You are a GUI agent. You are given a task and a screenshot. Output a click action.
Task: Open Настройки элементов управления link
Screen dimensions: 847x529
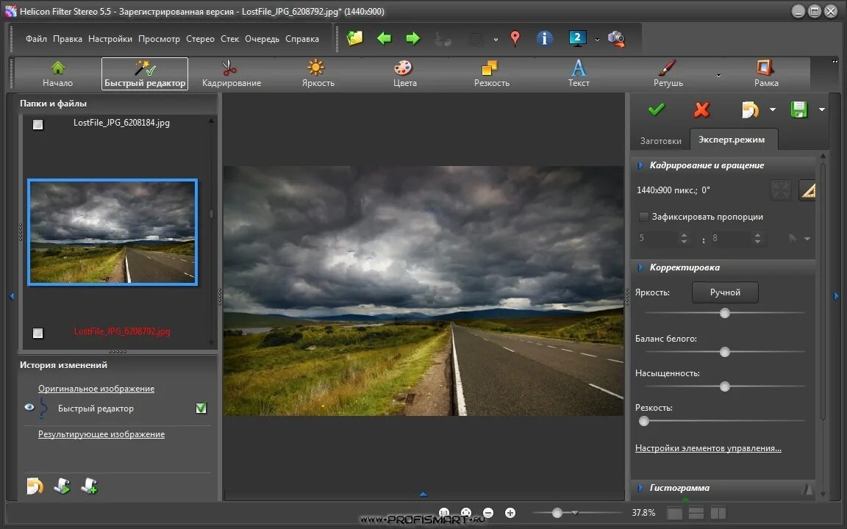708,448
